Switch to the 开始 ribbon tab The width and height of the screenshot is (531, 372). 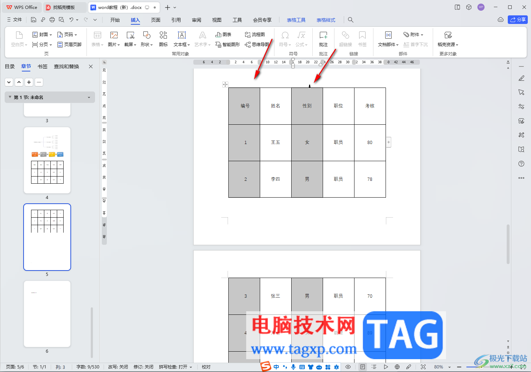pyautogui.click(x=115, y=20)
